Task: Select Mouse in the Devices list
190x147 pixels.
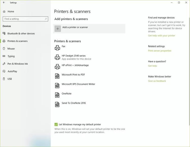Action: (11, 48)
